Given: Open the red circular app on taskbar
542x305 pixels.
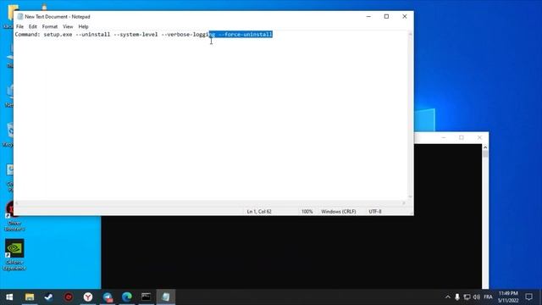Looking at the screenshot, I should [69, 297].
